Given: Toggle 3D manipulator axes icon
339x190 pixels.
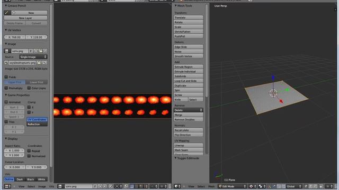Looking at the screenshot, I should point(270,186).
